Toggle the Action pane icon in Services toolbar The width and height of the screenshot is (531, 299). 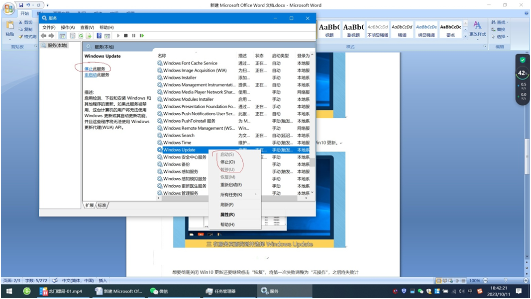[107, 36]
